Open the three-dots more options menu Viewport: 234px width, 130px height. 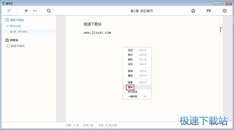click(x=35, y=11)
